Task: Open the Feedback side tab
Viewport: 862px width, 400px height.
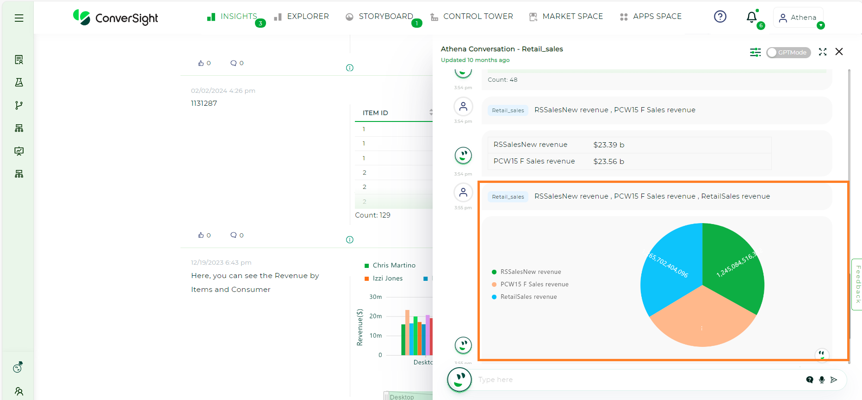Action: tap(857, 284)
